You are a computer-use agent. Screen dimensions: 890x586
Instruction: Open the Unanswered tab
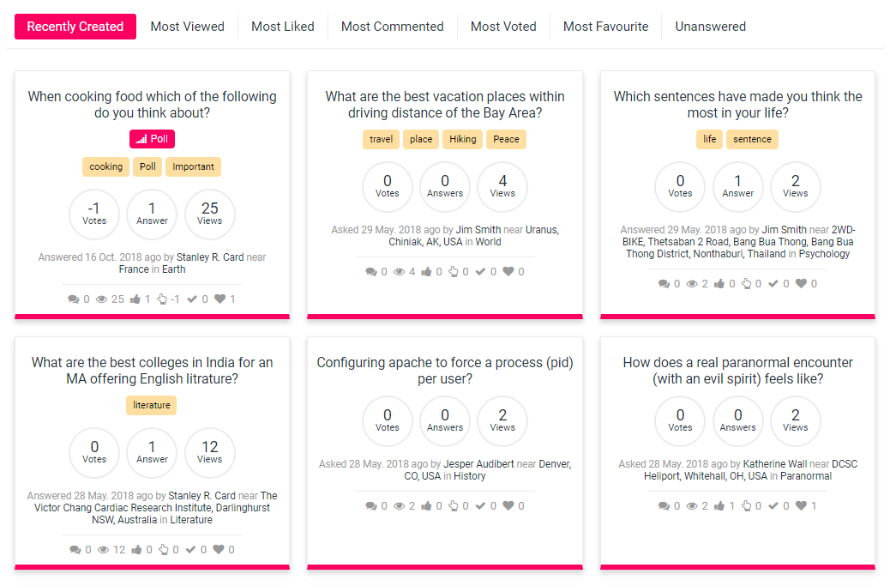coord(710,27)
